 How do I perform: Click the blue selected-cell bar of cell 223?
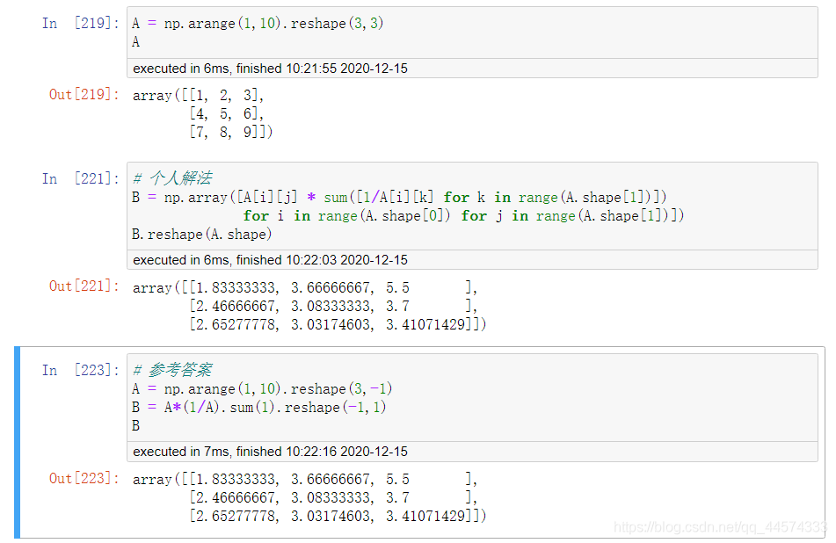pos(17,442)
